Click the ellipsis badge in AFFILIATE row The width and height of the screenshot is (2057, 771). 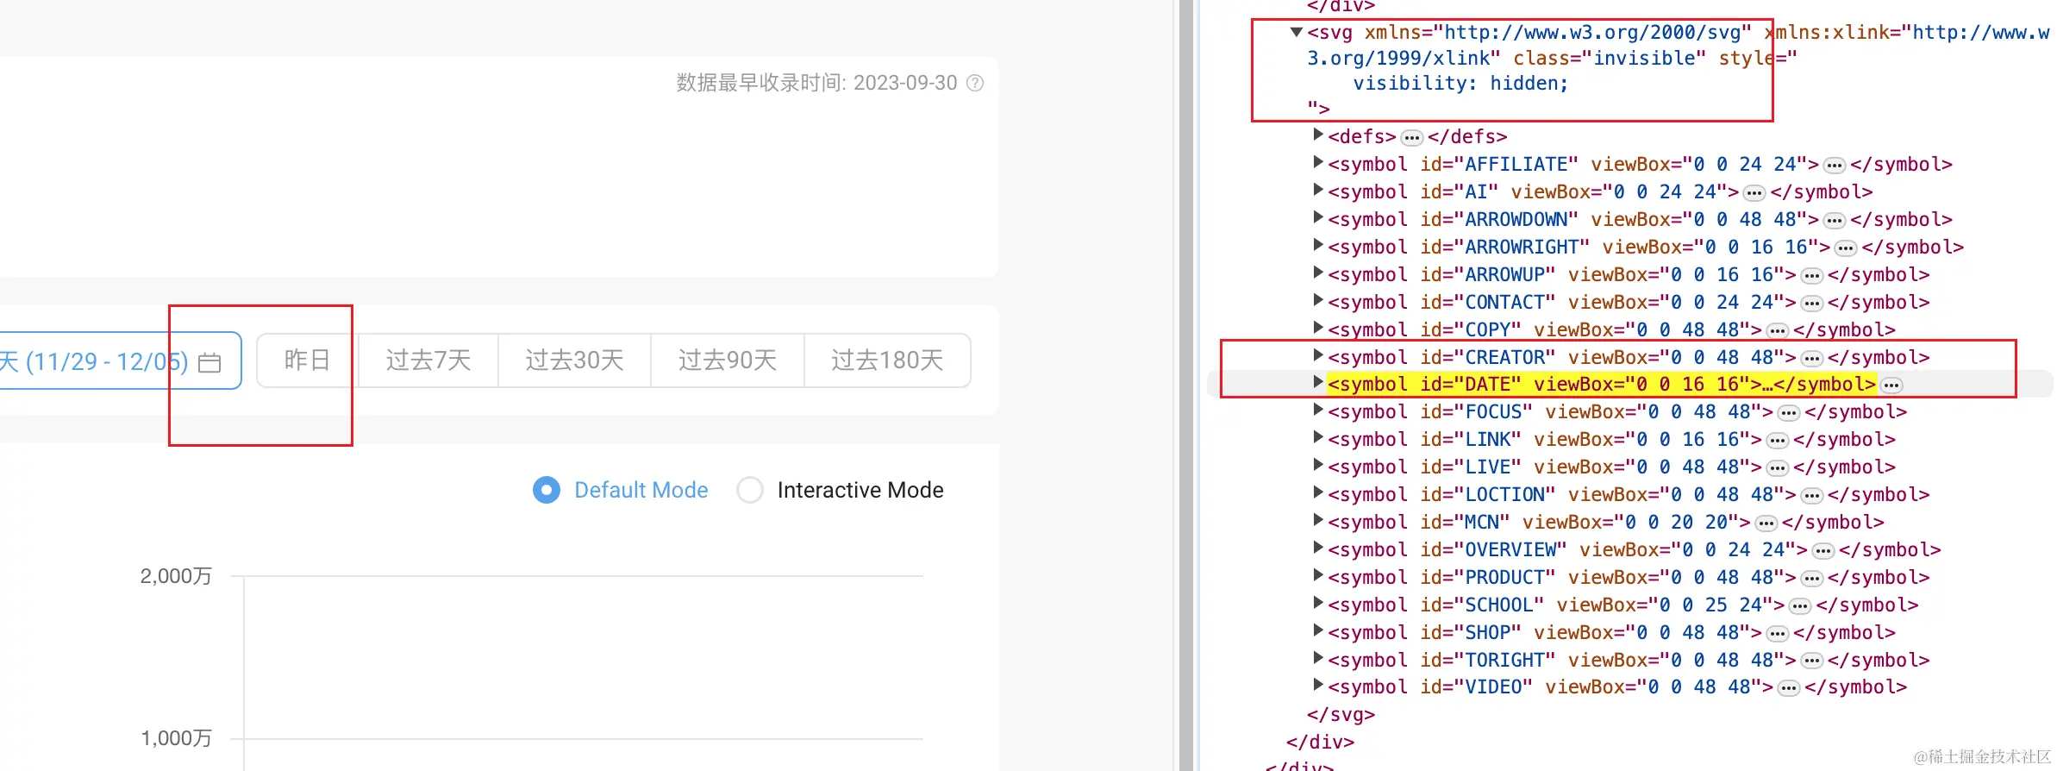[1835, 166]
